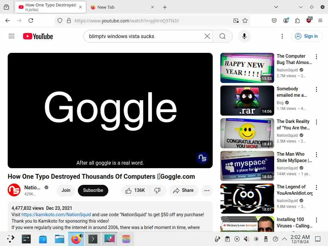Screen dimensions: 328x246
Task: Dislike this video
Action: (x=157, y=190)
